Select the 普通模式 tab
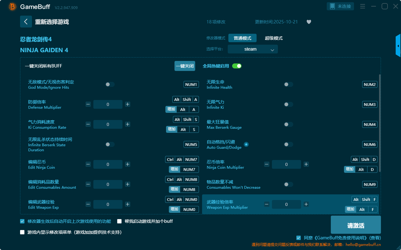This screenshot has height=250, width=401. (x=242, y=38)
